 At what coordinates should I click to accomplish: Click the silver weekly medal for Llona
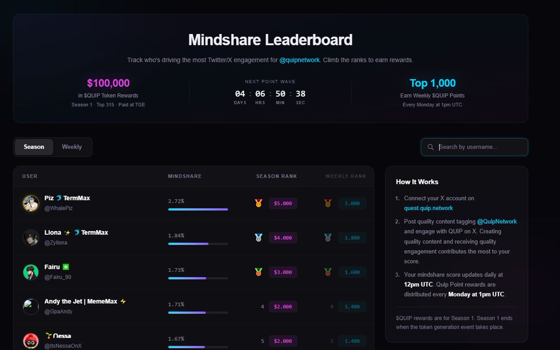pyautogui.click(x=328, y=238)
